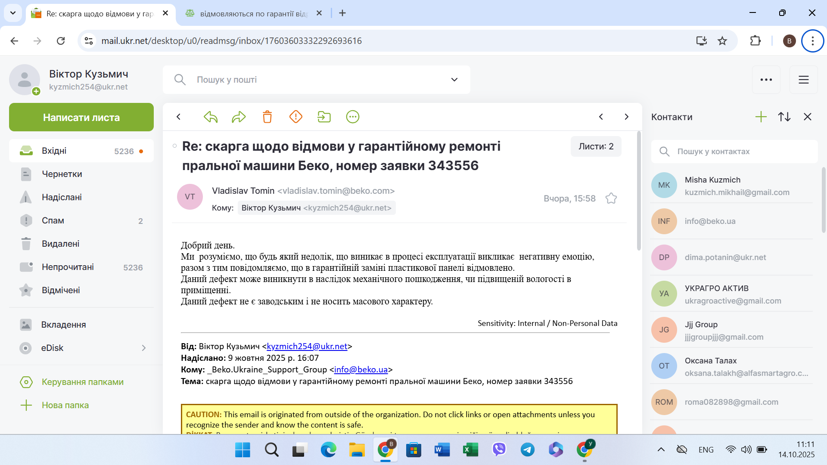The height and width of the screenshot is (465, 827).
Task: Mark message as spam icon
Action: 295,117
